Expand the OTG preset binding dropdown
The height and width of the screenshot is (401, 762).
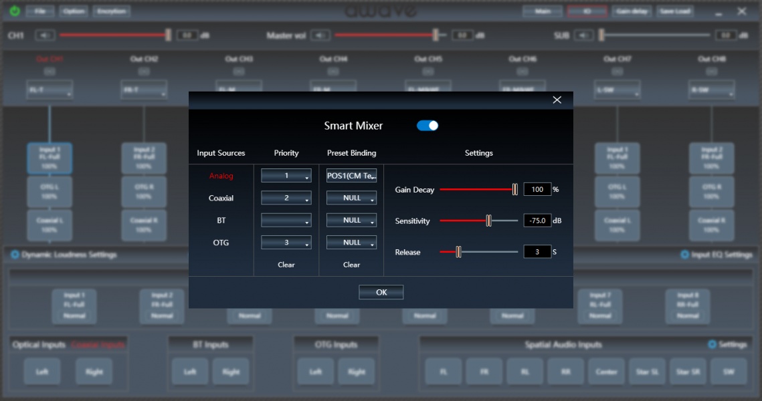click(351, 243)
